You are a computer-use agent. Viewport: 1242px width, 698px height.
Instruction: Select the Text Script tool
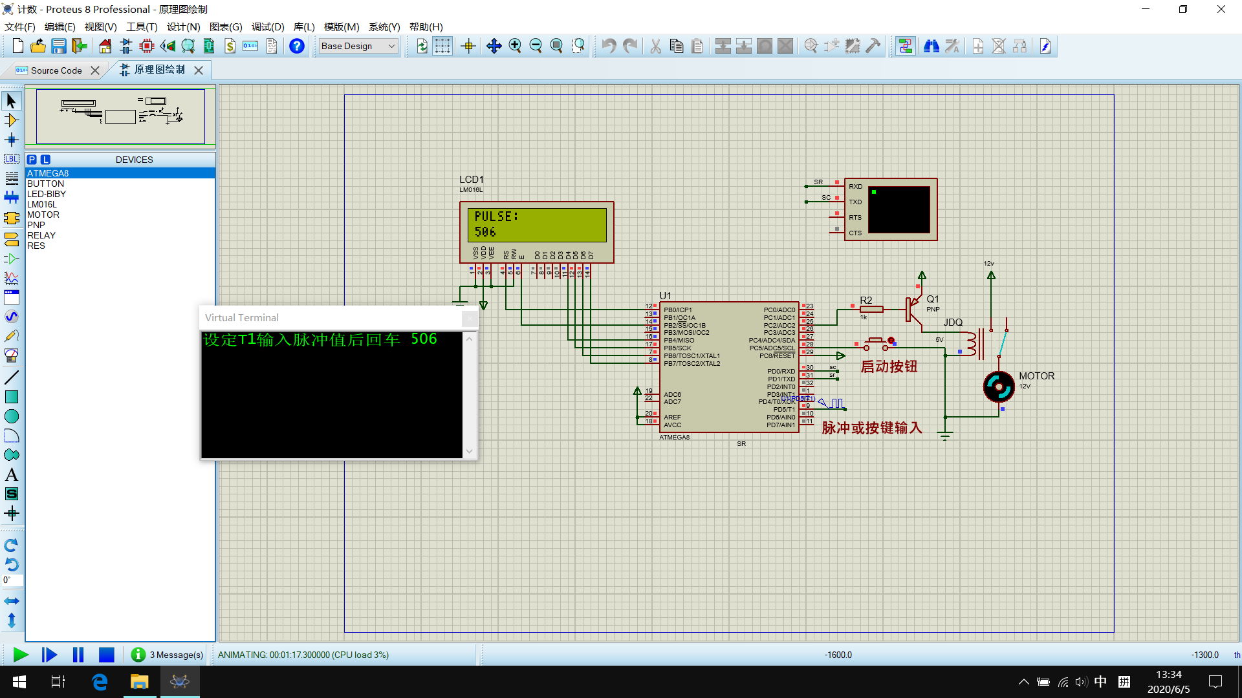point(11,178)
